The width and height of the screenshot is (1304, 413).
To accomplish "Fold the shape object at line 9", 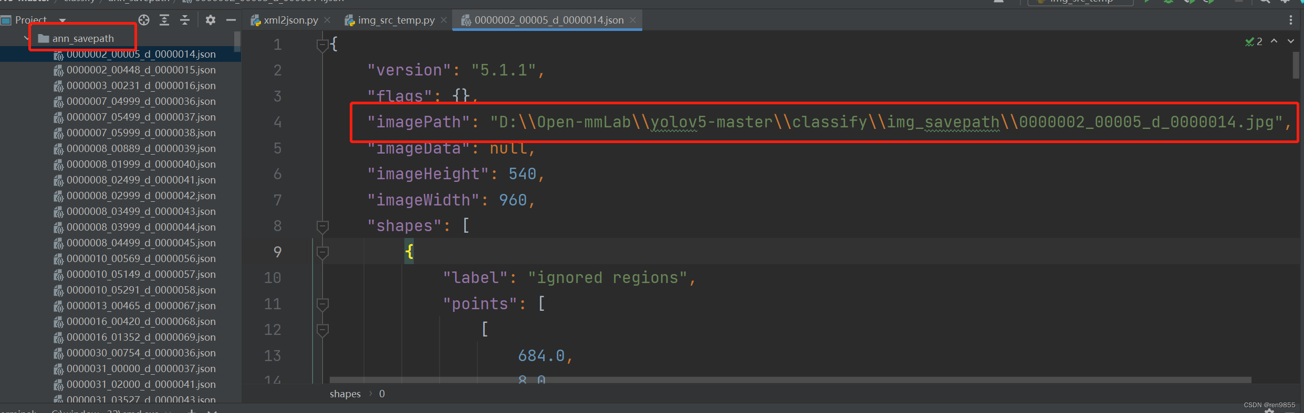I will pos(322,252).
